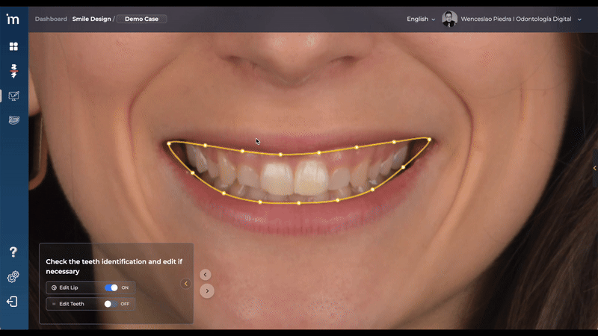This screenshot has height=336, width=598.
Task: Select the Smile Design sidebar icon
Action: click(13, 96)
